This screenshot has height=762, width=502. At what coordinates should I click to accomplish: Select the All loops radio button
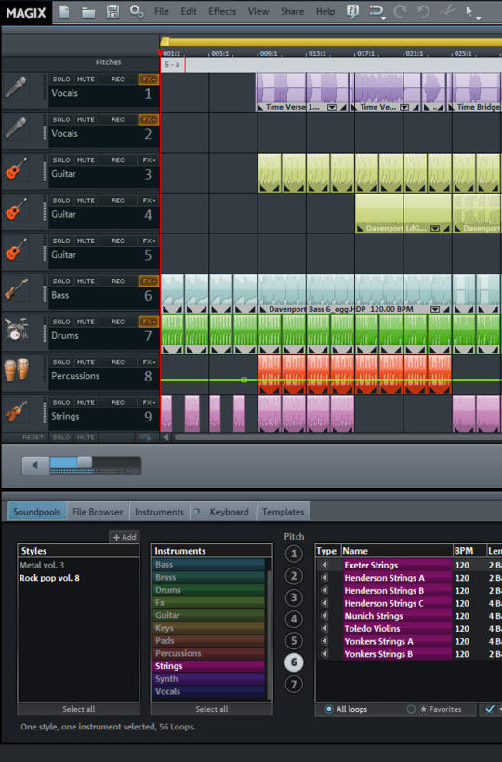[x=329, y=709]
